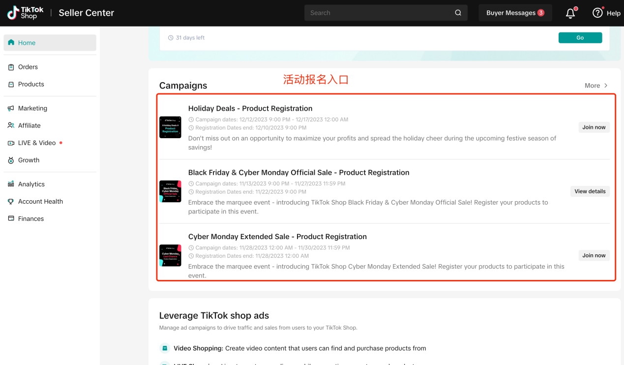Click Join now for Holiday Deals

[594, 127]
